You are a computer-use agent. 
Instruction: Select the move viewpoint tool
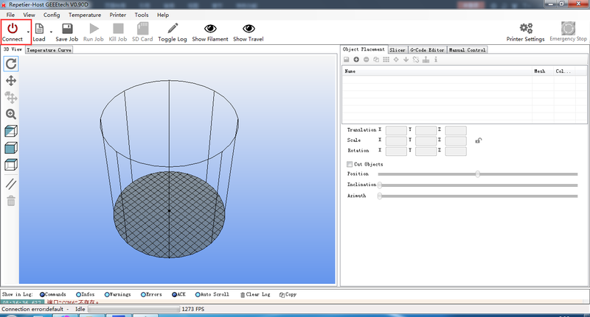[11, 81]
